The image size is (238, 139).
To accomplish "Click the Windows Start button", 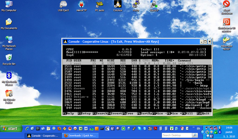I will click(x=10, y=129).
